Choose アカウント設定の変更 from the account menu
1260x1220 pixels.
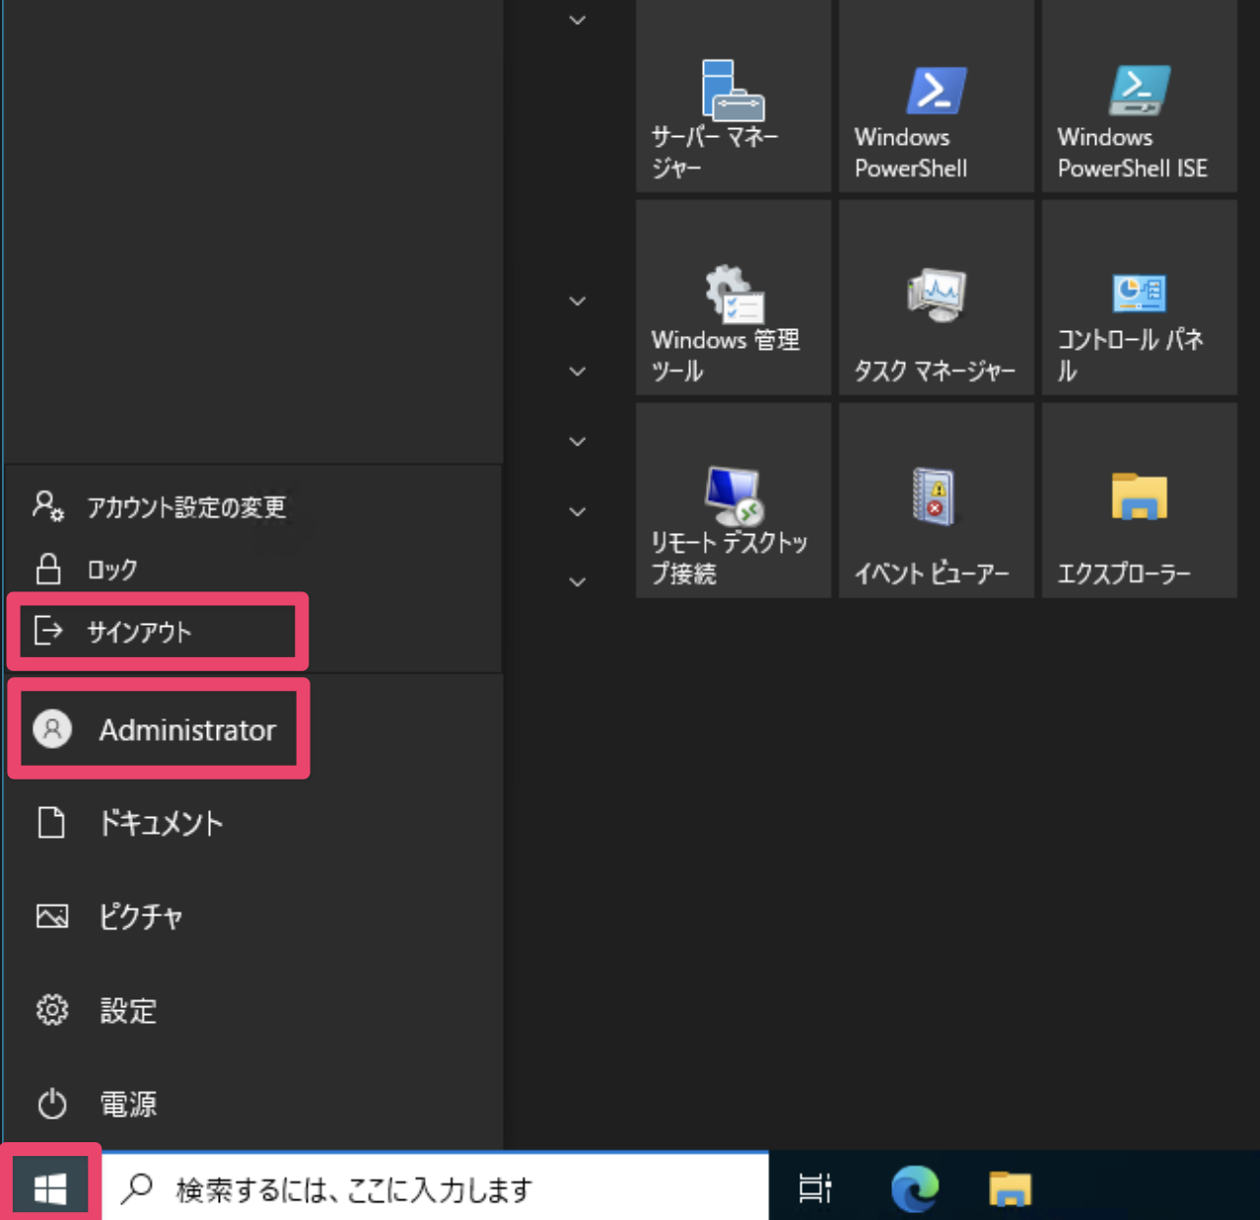click(x=161, y=508)
